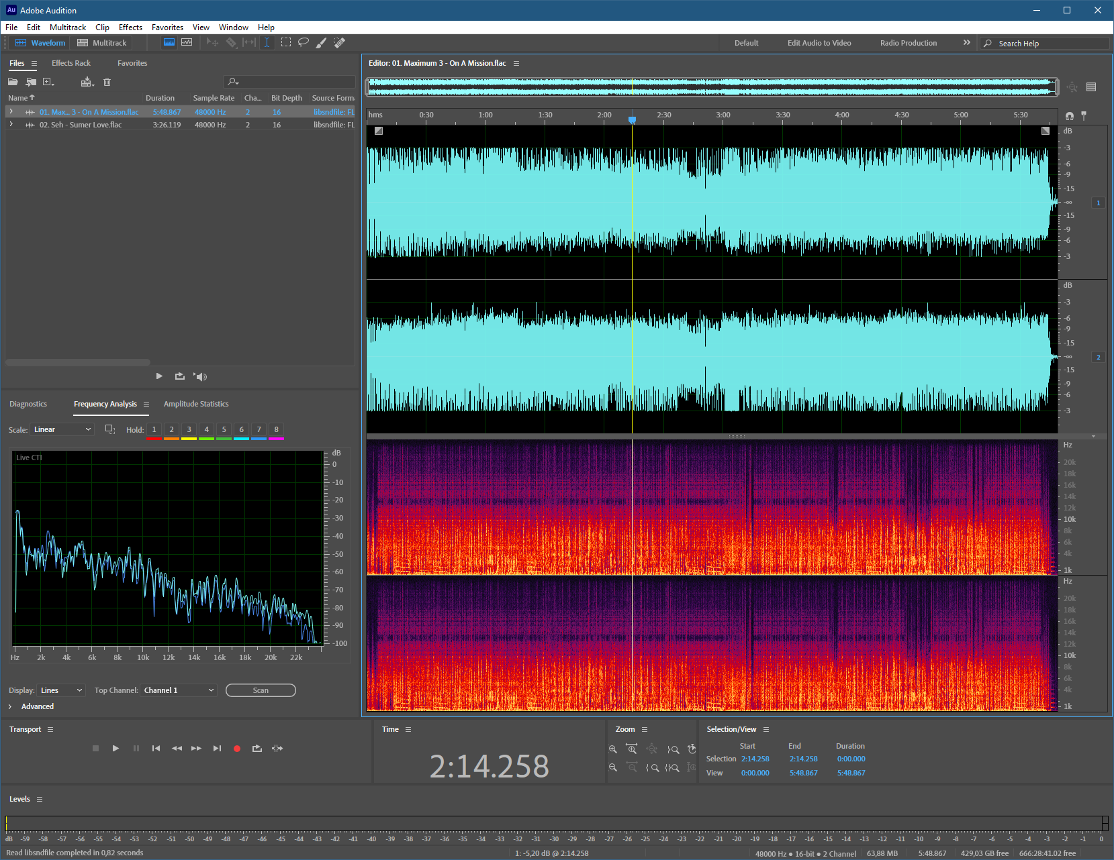Switch to Waveform editor view

40,42
